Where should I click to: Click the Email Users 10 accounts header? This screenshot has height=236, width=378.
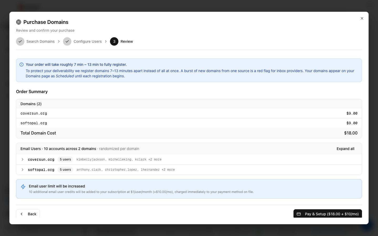point(58,149)
